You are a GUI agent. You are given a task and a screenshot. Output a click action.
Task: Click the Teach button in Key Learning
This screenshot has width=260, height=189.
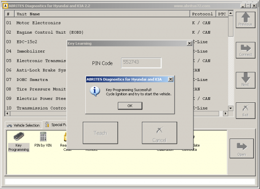100,133
